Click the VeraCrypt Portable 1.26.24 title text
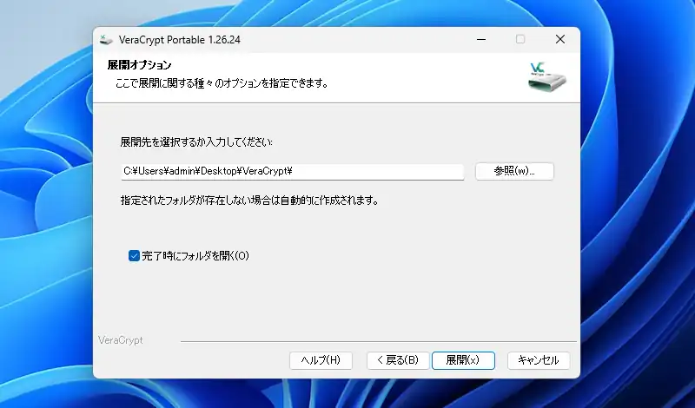This screenshot has width=695, height=408. (x=180, y=40)
